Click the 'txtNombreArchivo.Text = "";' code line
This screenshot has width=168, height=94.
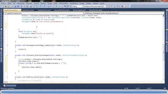coord(30,37)
